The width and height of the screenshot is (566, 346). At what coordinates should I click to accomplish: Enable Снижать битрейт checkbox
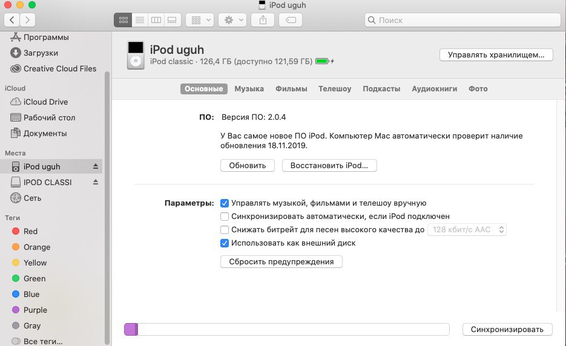225,230
